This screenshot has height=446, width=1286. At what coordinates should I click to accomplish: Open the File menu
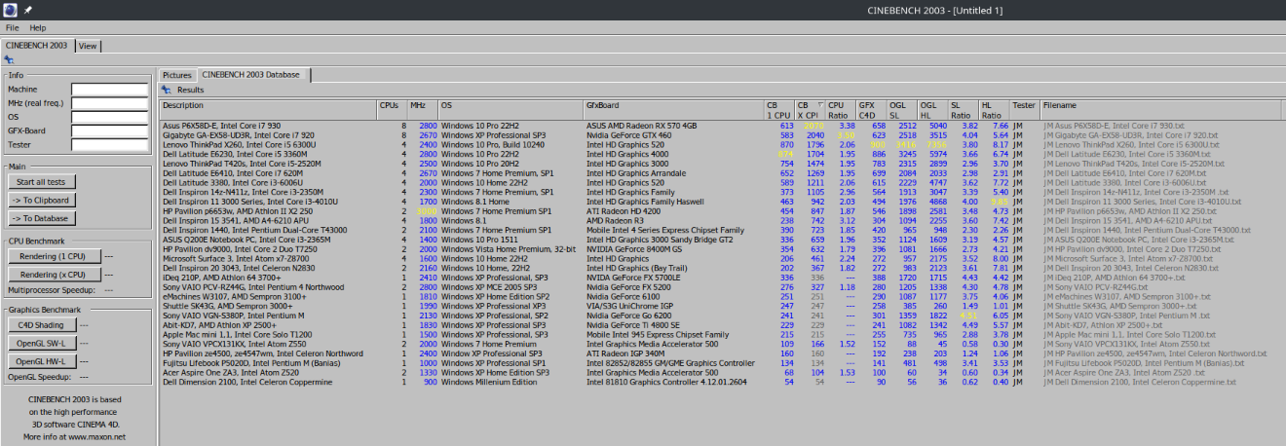coord(12,28)
